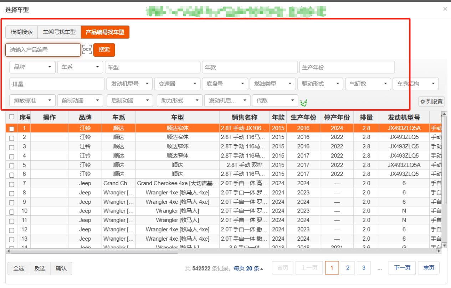The height and width of the screenshot is (288, 451).
Task: Expand the 品牌 dropdown
Action: [32, 67]
